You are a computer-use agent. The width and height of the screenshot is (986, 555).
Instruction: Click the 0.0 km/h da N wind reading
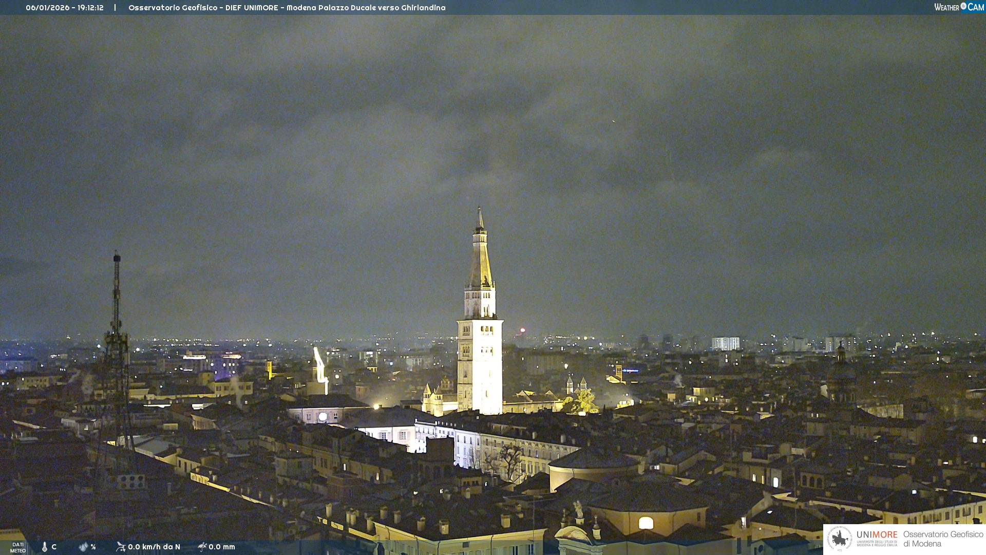tap(154, 547)
